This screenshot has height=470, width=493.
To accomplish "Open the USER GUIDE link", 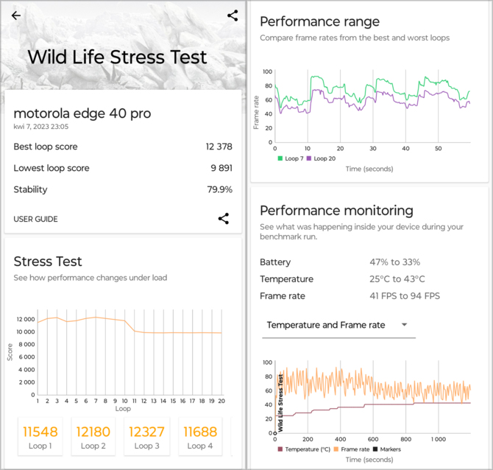I will click(35, 219).
